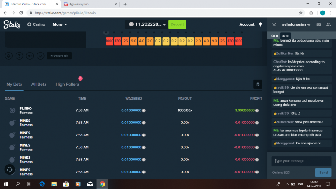Open Windows notification center
Viewport: 336px width, 189px height.
328,184
